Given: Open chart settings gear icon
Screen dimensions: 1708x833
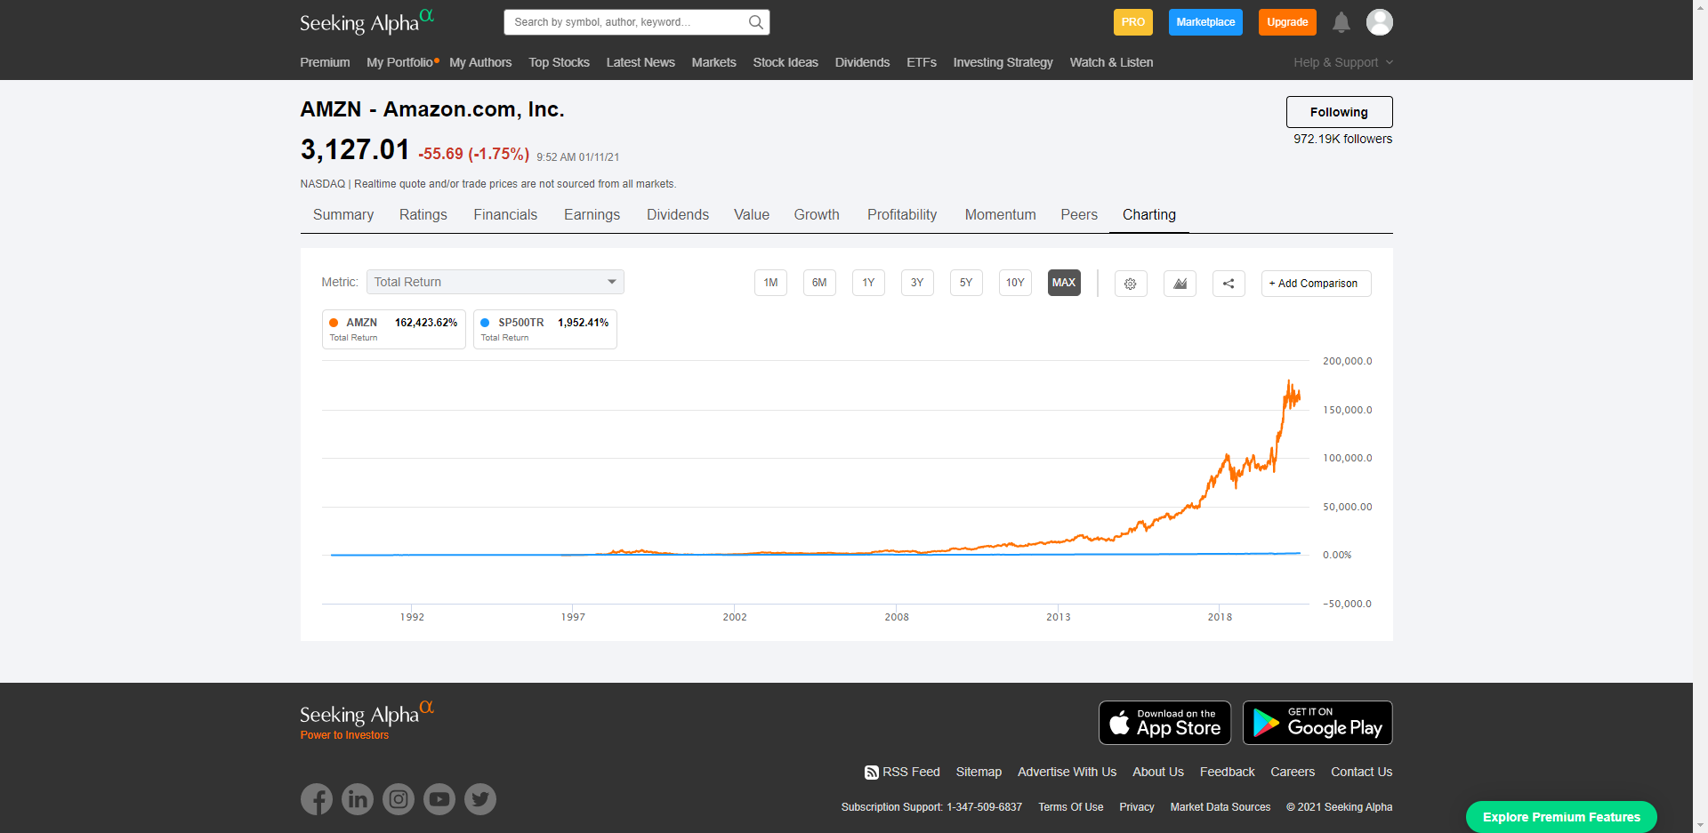Looking at the screenshot, I should (x=1131, y=284).
